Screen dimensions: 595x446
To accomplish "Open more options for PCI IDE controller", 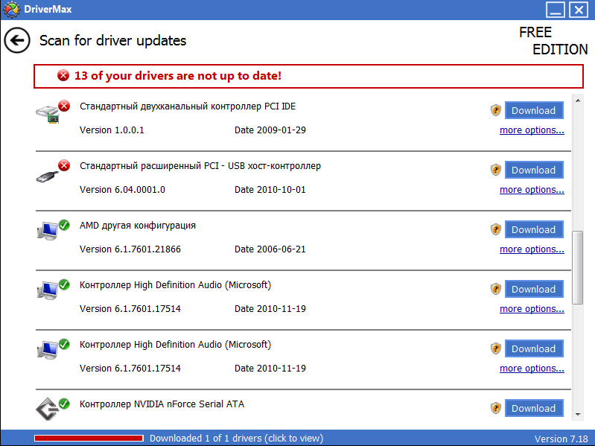I will [x=532, y=130].
